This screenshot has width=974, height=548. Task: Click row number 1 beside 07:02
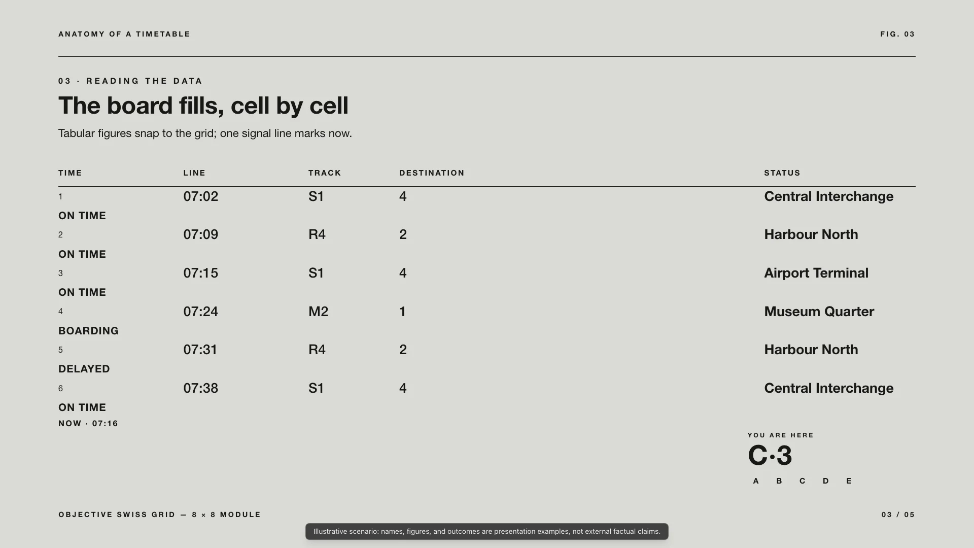60,197
